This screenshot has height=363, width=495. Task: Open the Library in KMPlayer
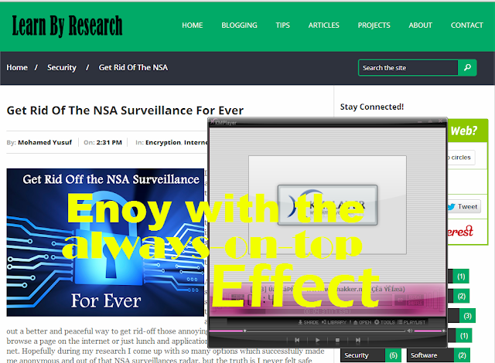pyautogui.click(x=334, y=322)
